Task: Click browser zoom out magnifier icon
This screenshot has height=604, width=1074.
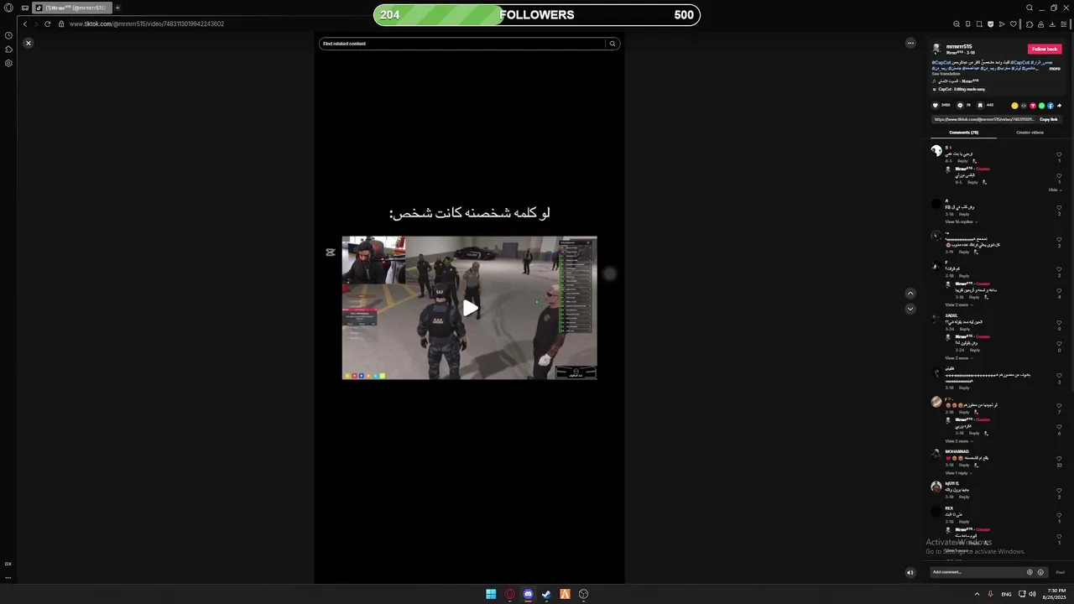Action: (957, 23)
